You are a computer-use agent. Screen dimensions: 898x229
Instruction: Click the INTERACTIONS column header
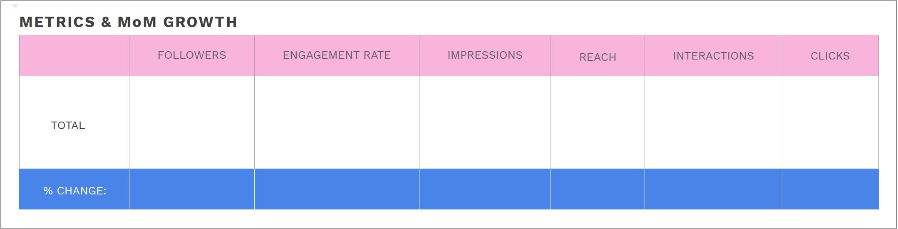pyautogui.click(x=713, y=55)
